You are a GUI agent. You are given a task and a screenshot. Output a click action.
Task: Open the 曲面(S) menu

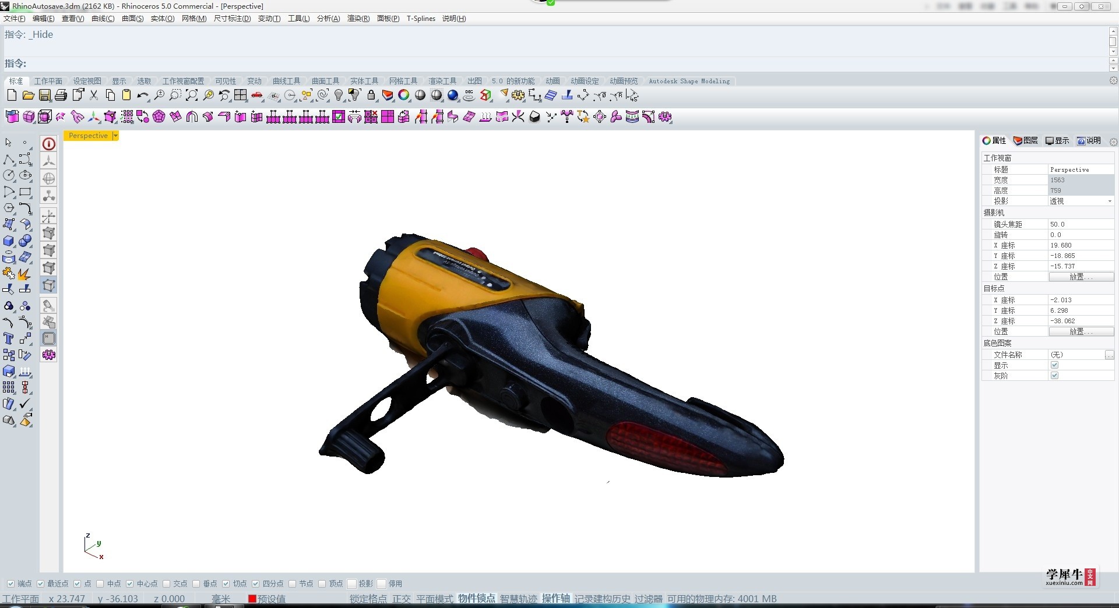pyautogui.click(x=132, y=19)
